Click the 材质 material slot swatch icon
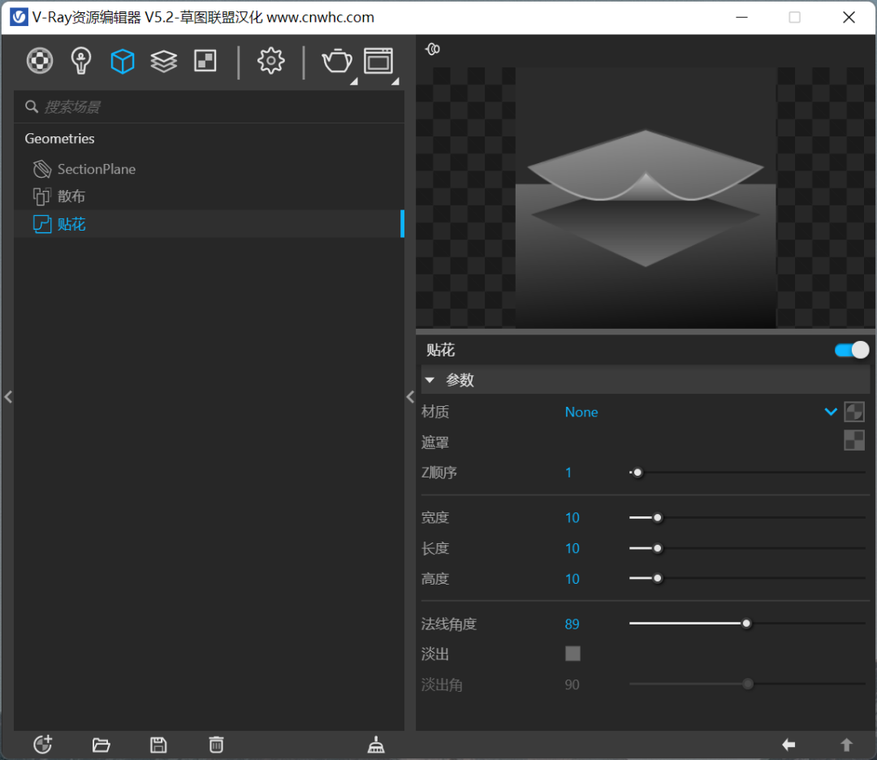This screenshot has height=760, width=877. 854,412
